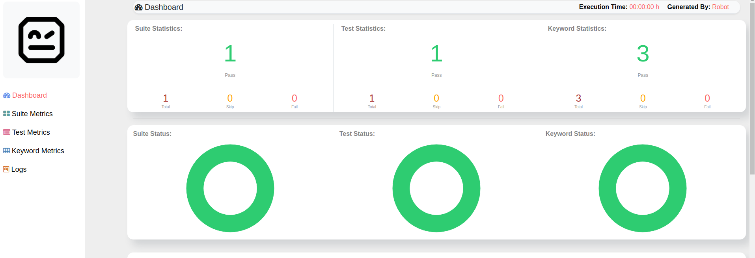Click the Suite Statistics pass count
This screenshot has width=755, height=258.
pos(230,54)
